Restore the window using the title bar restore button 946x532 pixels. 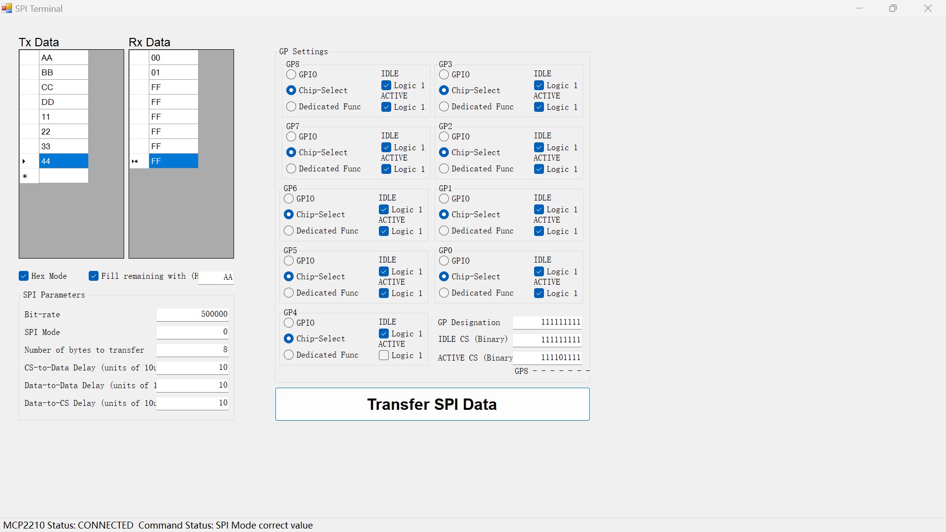pyautogui.click(x=893, y=8)
